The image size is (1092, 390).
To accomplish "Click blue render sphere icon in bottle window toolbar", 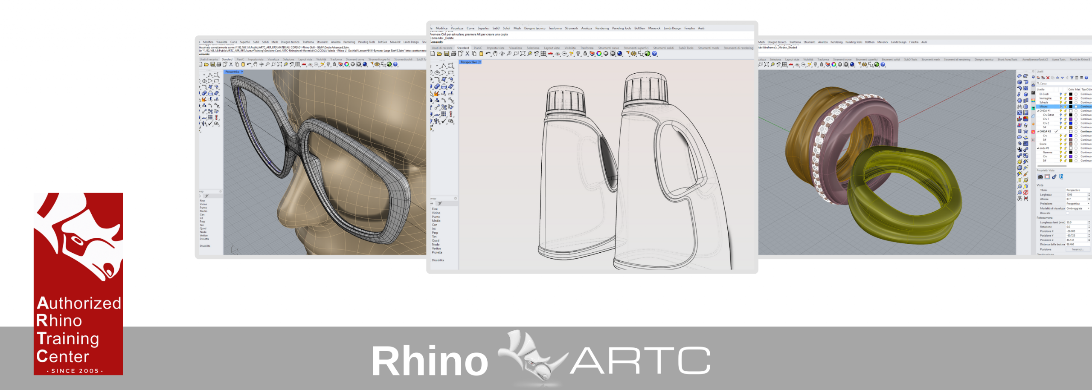I will (x=619, y=54).
